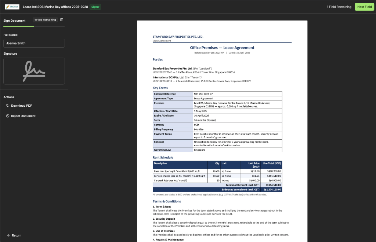Click the 'Billing Frequency' row label
The image size is (376, 242).
163,129
